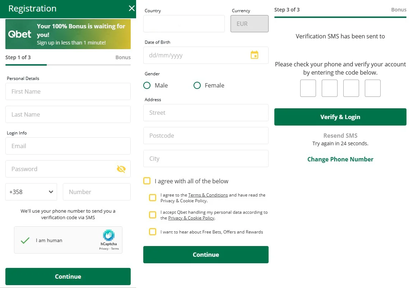Image resolution: width=409 pixels, height=288 pixels.
Task: Click into the Email input field
Action: tap(68, 146)
